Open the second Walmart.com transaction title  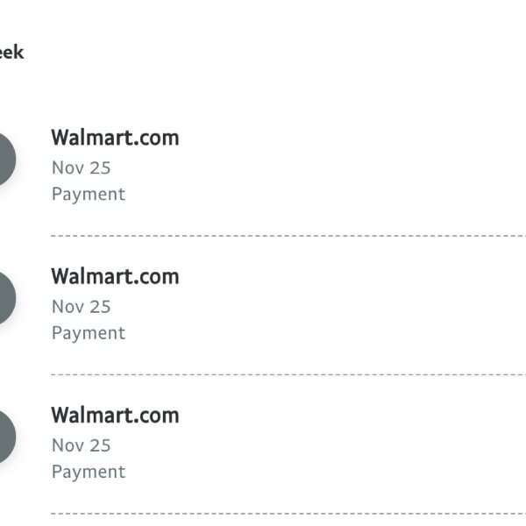coord(115,276)
